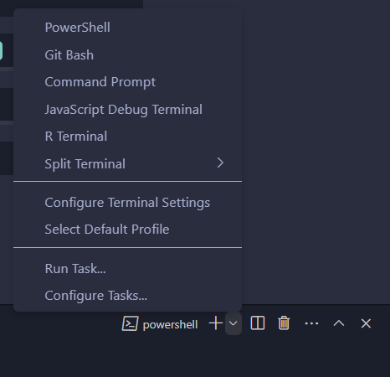The image size is (390, 377).
Task: Open Configure Terminal Settings
Action: (x=127, y=202)
